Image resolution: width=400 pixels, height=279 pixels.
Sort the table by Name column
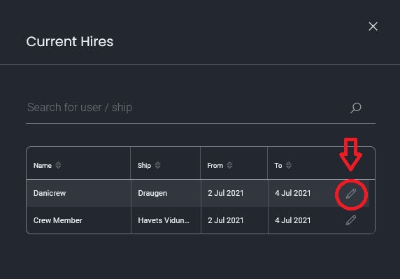(58, 165)
